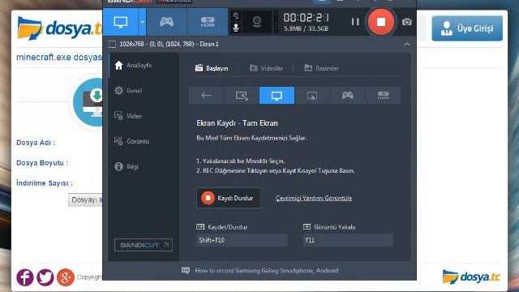Switch to game recording mode in top bar
Viewport: 519px width, 292px height.
click(x=166, y=22)
